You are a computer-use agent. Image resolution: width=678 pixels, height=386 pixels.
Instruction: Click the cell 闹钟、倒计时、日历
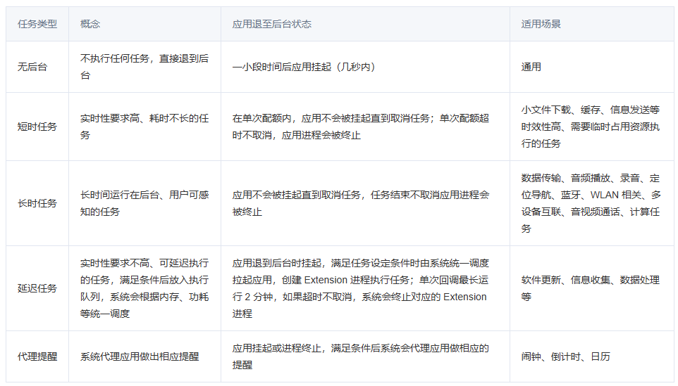point(591,356)
